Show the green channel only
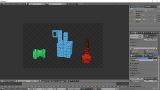Screen dimensions: 160x90 pyautogui.click(x=75, y=81)
